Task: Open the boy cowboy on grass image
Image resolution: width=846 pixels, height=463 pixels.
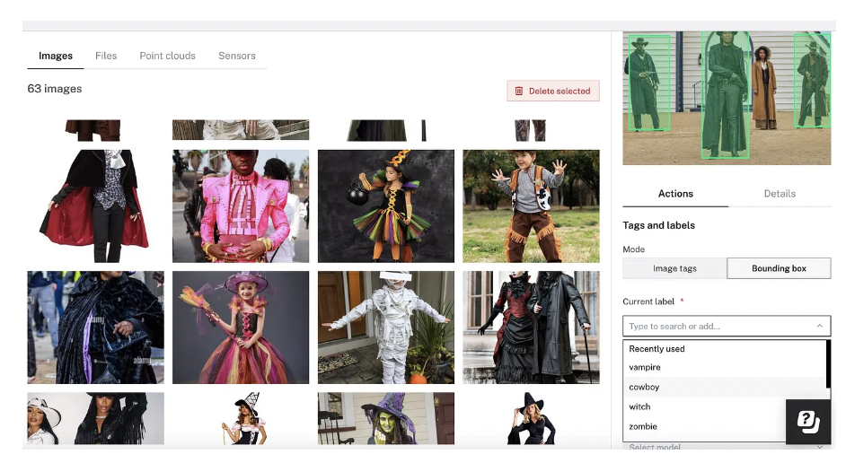Action: [531, 205]
